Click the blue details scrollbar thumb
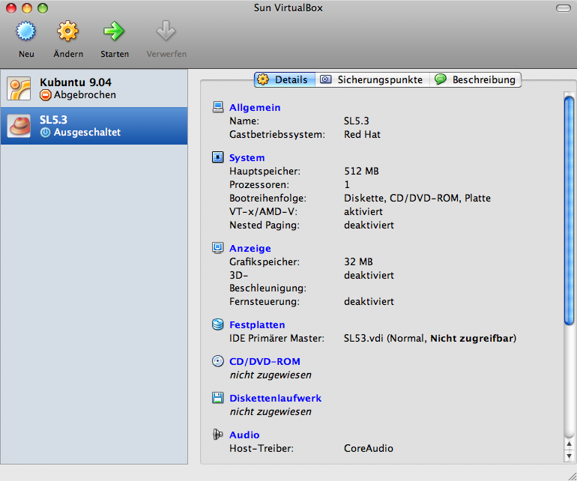Screen dimensions: 577x481 point(569,211)
